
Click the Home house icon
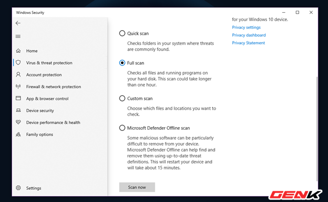click(x=18, y=51)
